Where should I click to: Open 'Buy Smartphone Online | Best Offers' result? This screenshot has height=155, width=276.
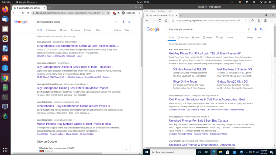click(x=73, y=88)
